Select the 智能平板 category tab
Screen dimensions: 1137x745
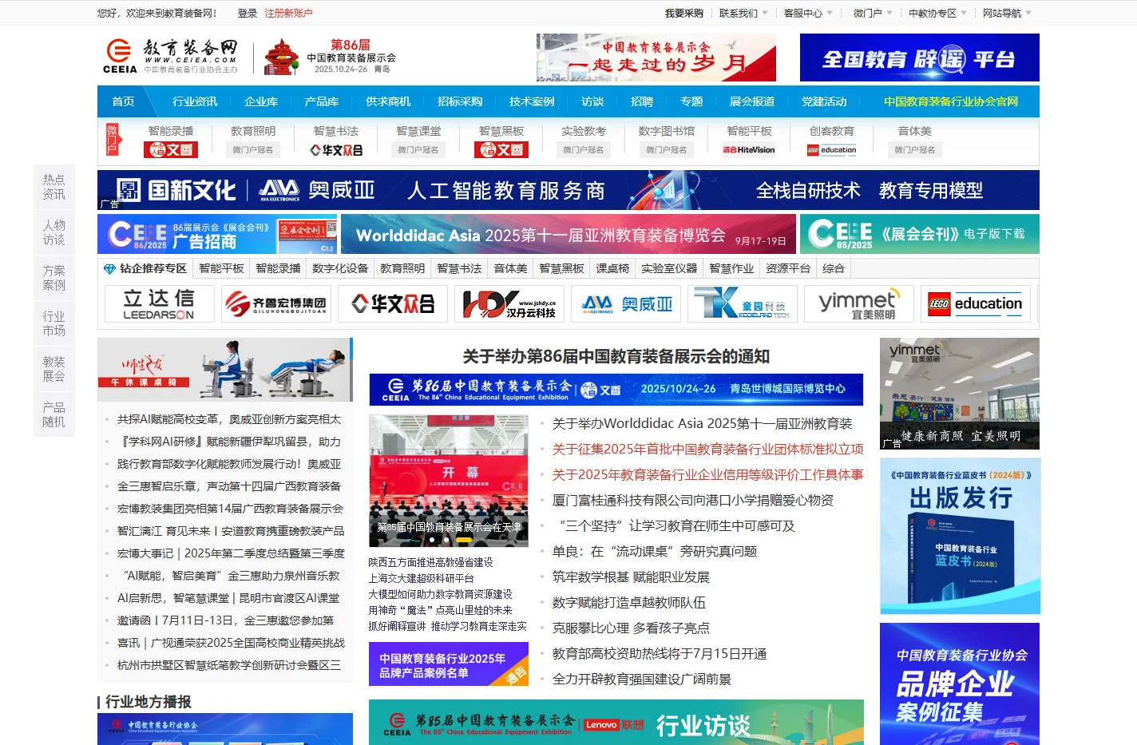[x=221, y=268]
